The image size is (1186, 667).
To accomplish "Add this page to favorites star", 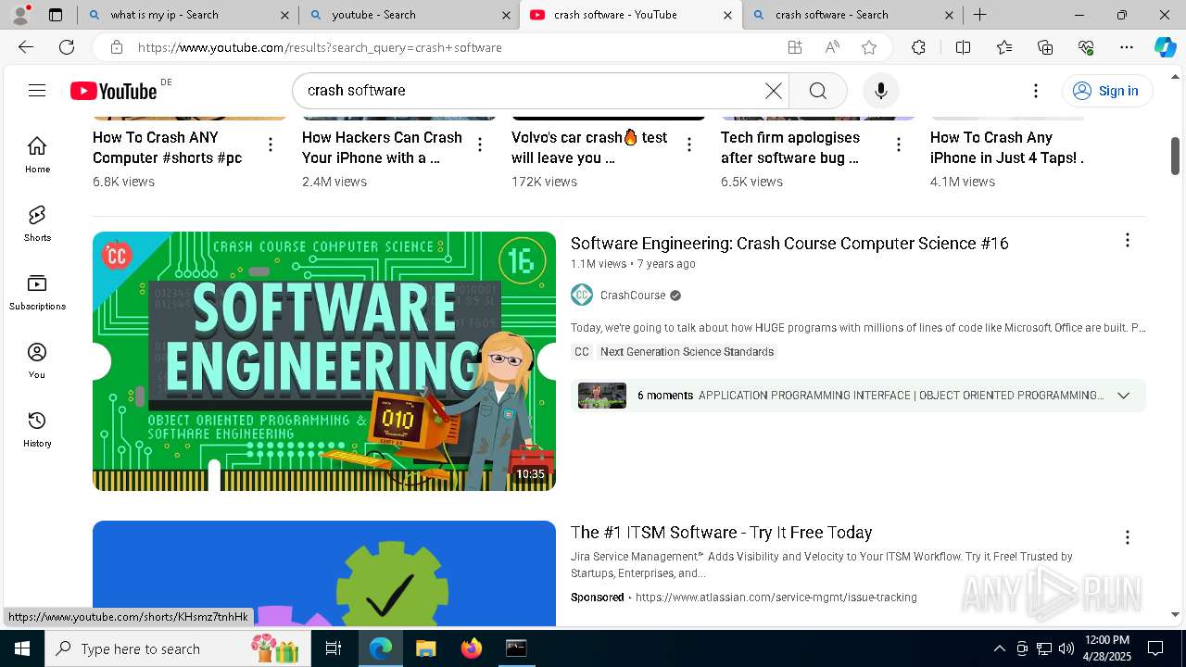I will (869, 47).
